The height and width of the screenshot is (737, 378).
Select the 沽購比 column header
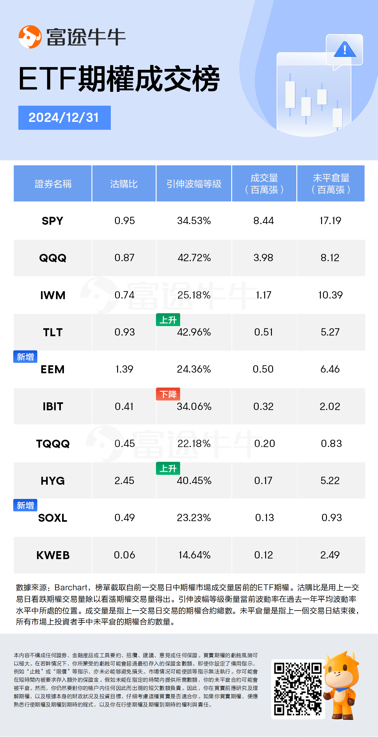124,184
